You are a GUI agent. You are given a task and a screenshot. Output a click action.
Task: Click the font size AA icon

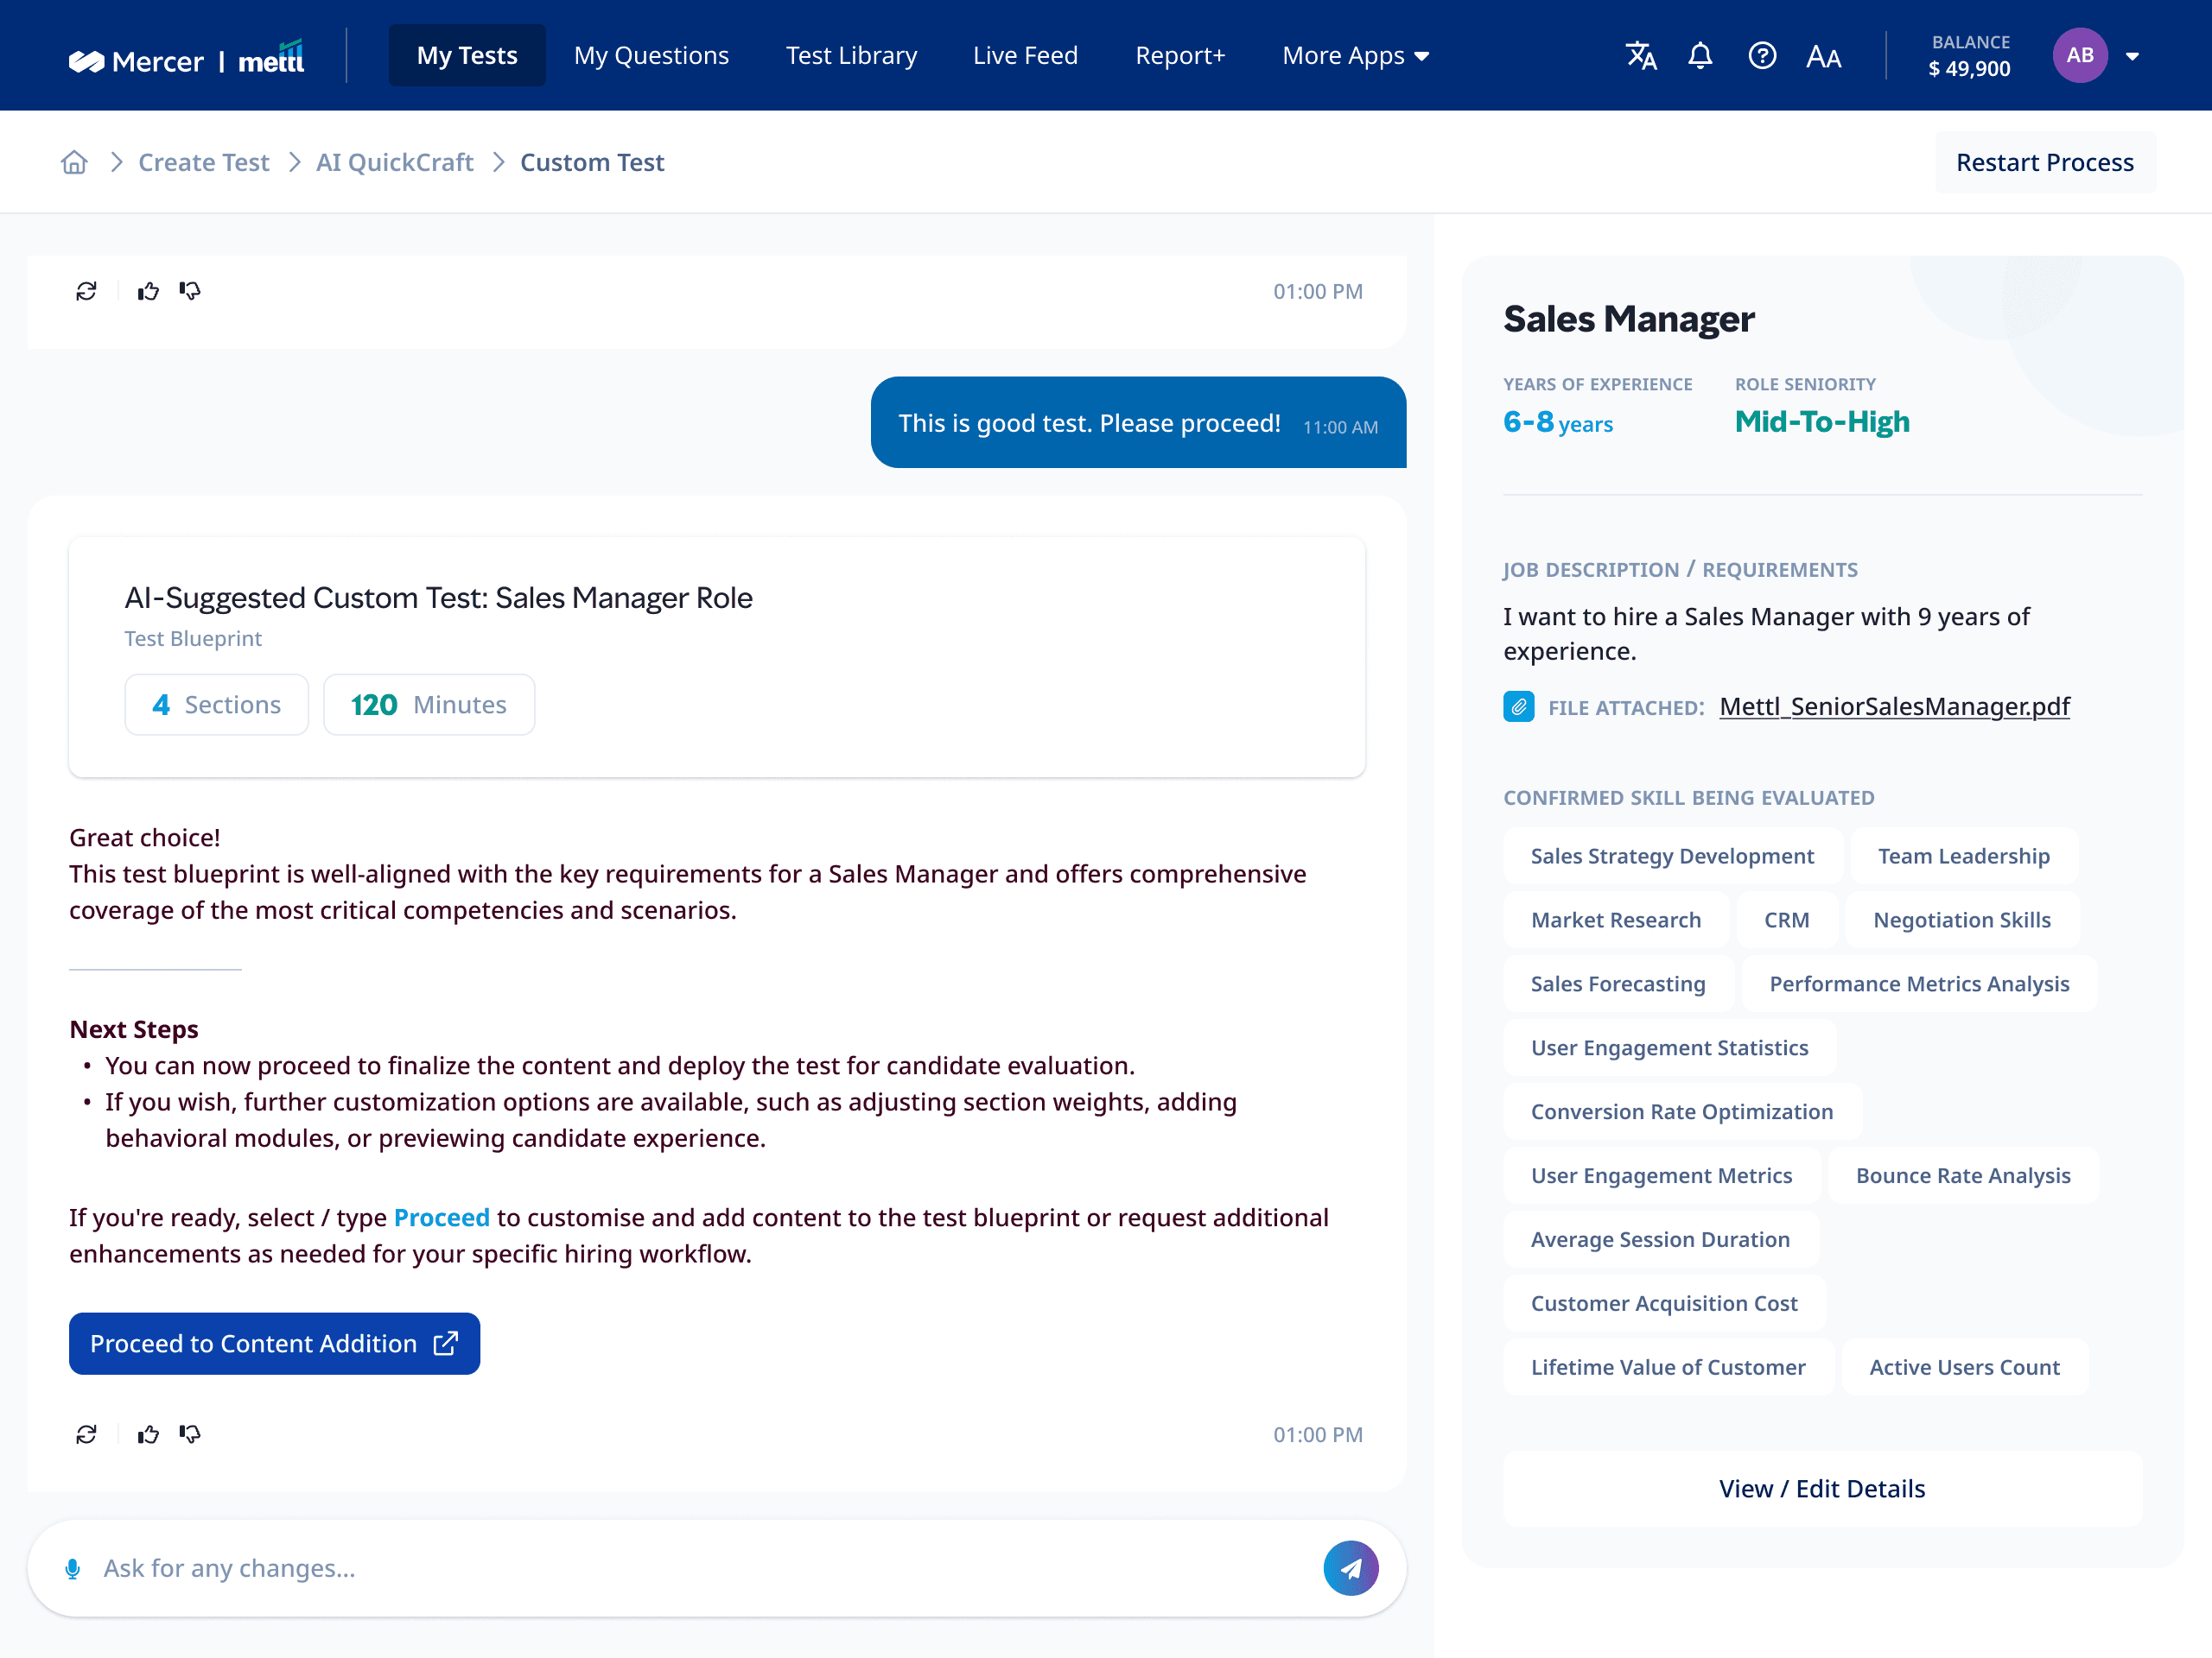point(1823,57)
